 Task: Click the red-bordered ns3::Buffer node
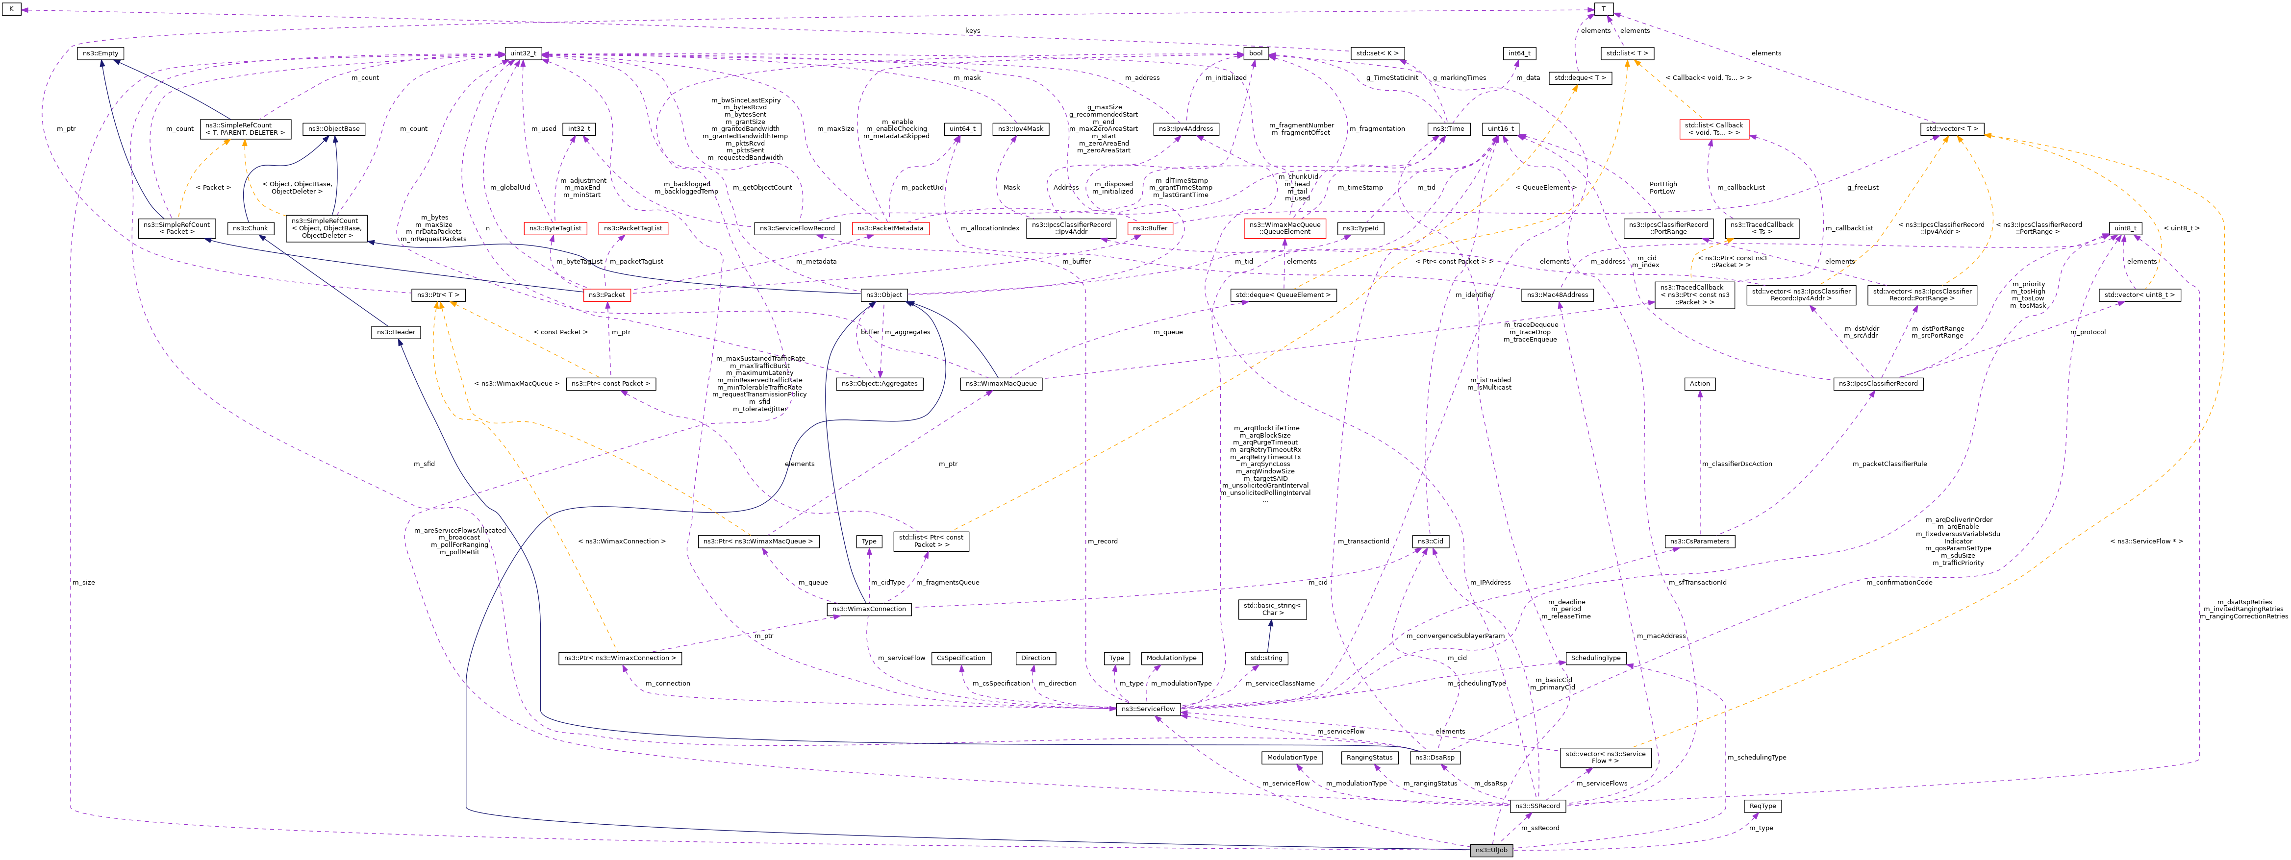(x=1150, y=228)
